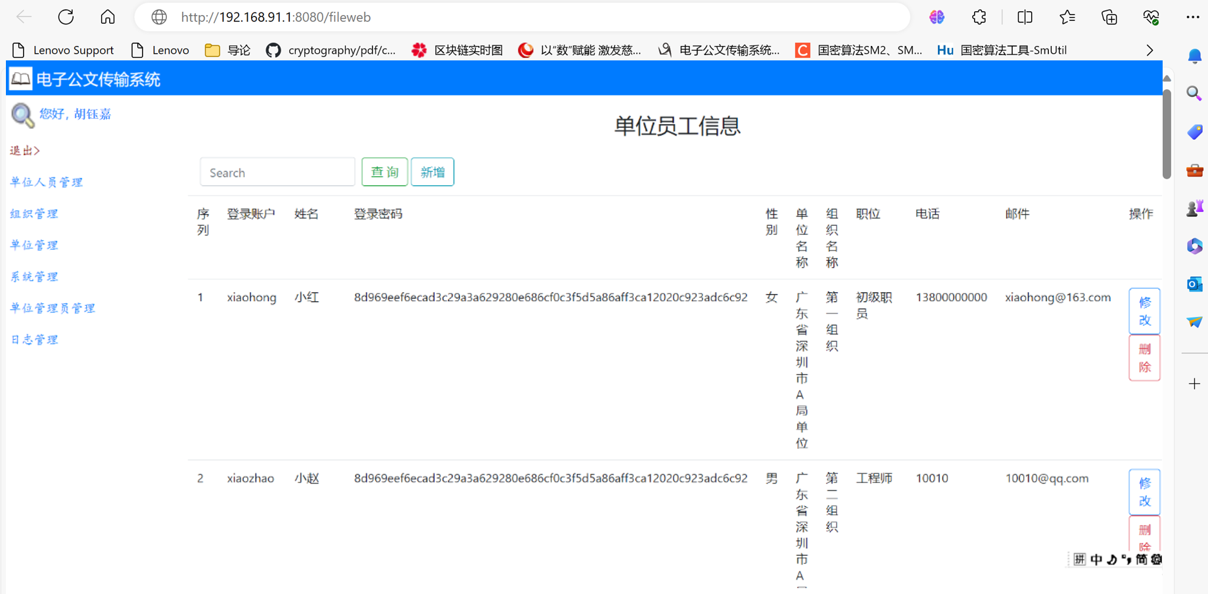Click the 小红 name cell
Image resolution: width=1208 pixels, height=594 pixels.
[x=306, y=297]
